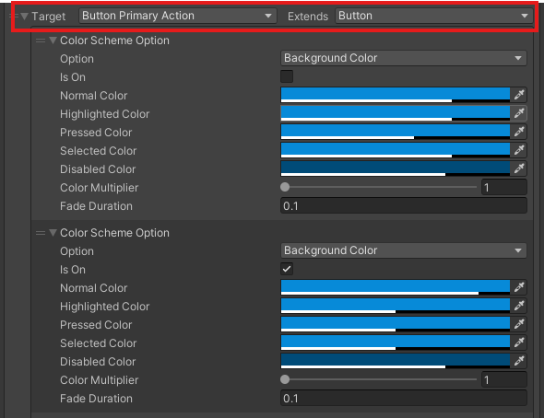Click Color Multiplier slider in first scheme

click(x=379, y=187)
